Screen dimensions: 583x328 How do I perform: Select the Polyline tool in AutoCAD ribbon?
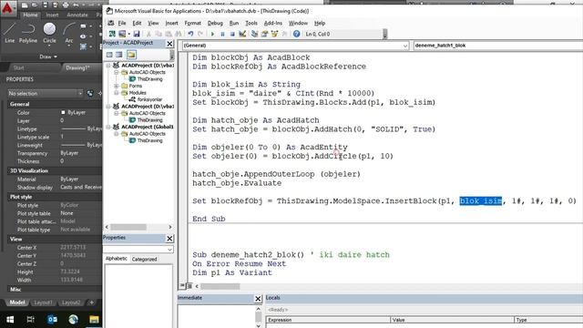pos(28,33)
